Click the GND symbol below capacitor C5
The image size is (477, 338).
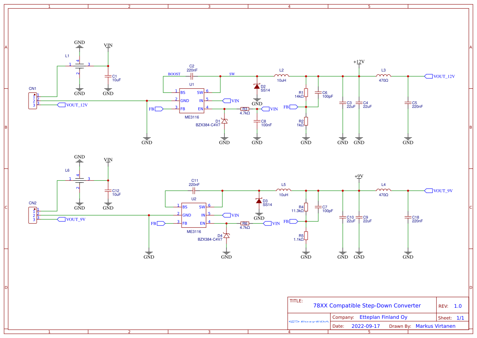[408, 139]
